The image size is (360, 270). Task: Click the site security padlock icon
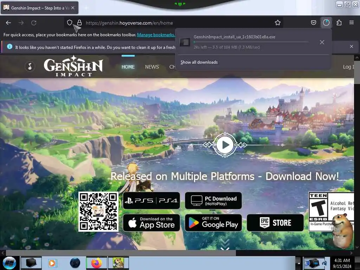point(79,22)
